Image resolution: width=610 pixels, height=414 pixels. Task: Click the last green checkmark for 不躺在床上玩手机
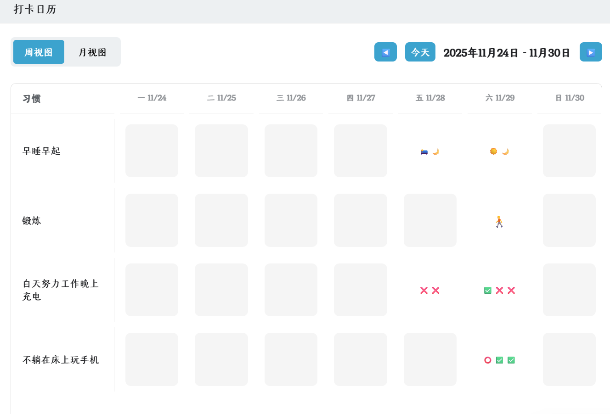tap(511, 360)
